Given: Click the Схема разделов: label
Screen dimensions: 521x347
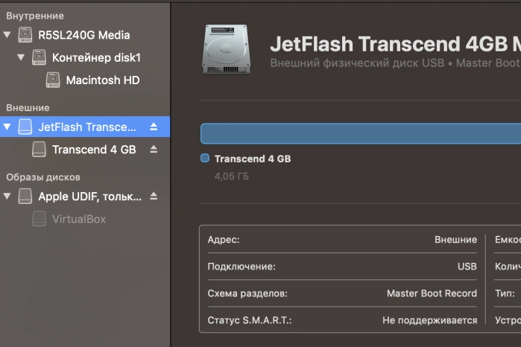Looking at the screenshot, I should click(247, 293).
